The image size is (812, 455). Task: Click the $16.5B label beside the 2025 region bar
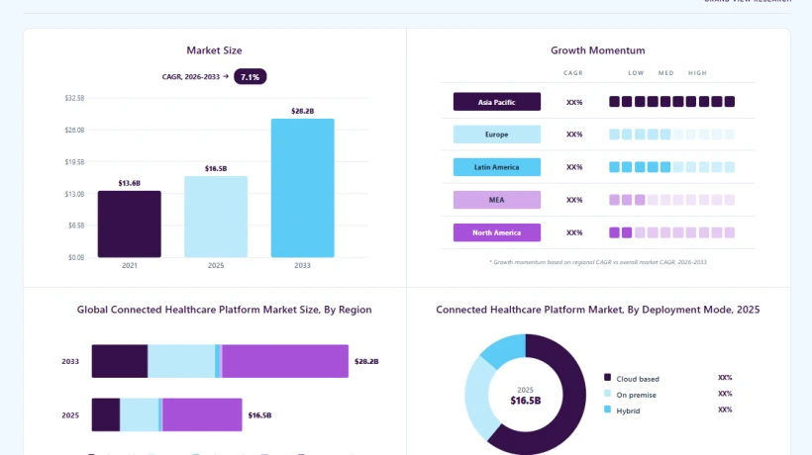(x=259, y=415)
